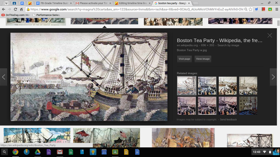Select the first related image thumbnail
280x157 pixels.
click(x=187, y=85)
